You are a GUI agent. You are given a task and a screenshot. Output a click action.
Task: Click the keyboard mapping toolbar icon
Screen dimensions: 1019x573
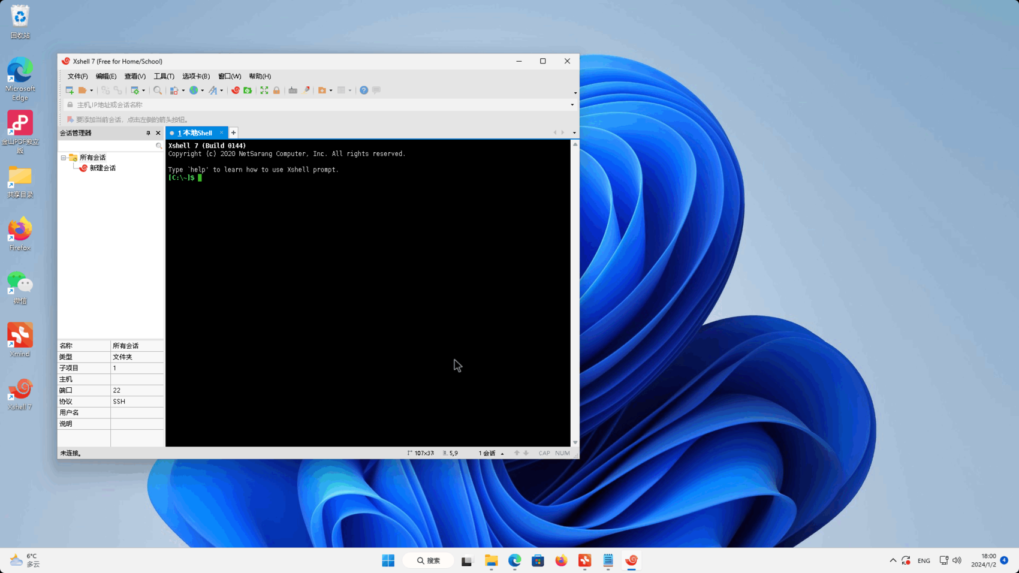[x=293, y=91]
